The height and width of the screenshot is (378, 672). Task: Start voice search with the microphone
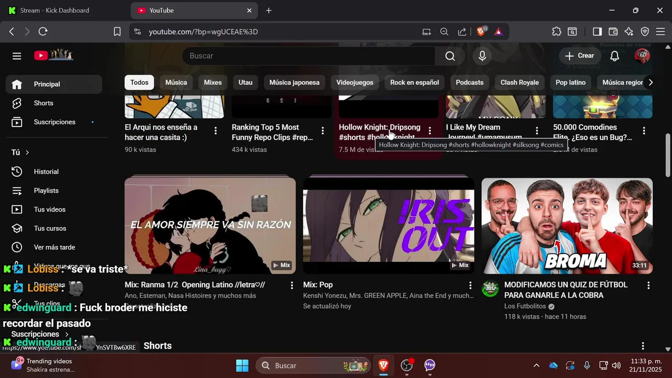click(482, 56)
